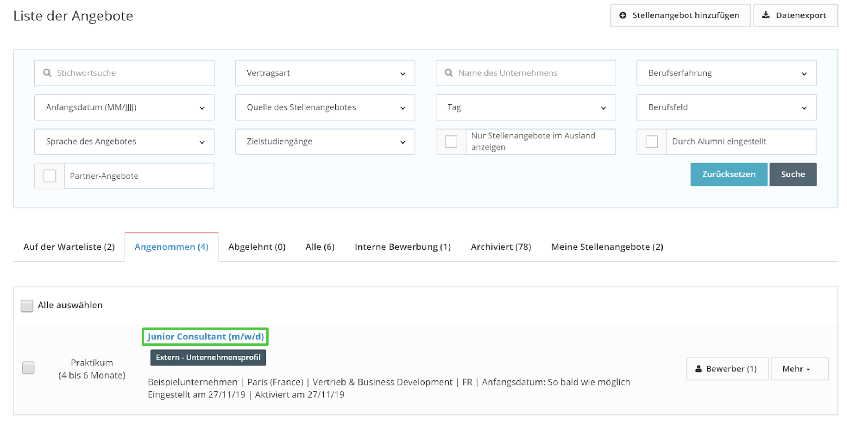Open the Junior Consultant (m/w/d) link

(x=205, y=337)
